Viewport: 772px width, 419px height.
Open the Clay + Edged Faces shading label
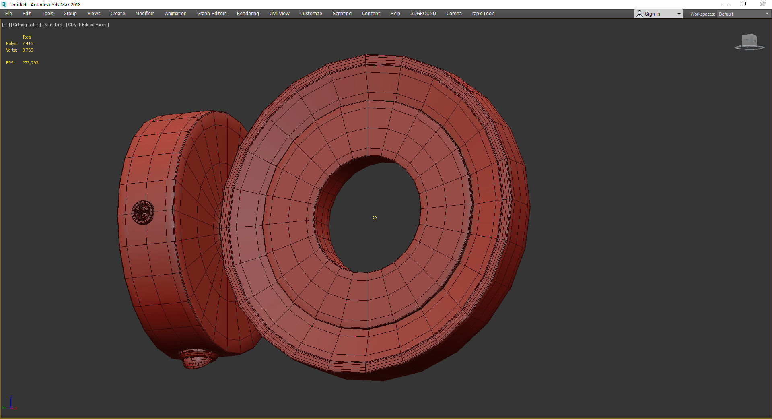(87, 25)
